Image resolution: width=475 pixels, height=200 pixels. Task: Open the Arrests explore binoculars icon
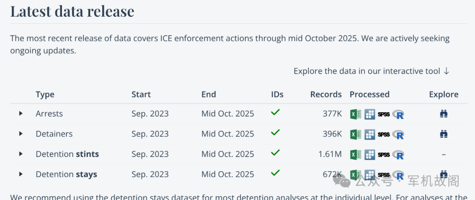(x=443, y=114)
